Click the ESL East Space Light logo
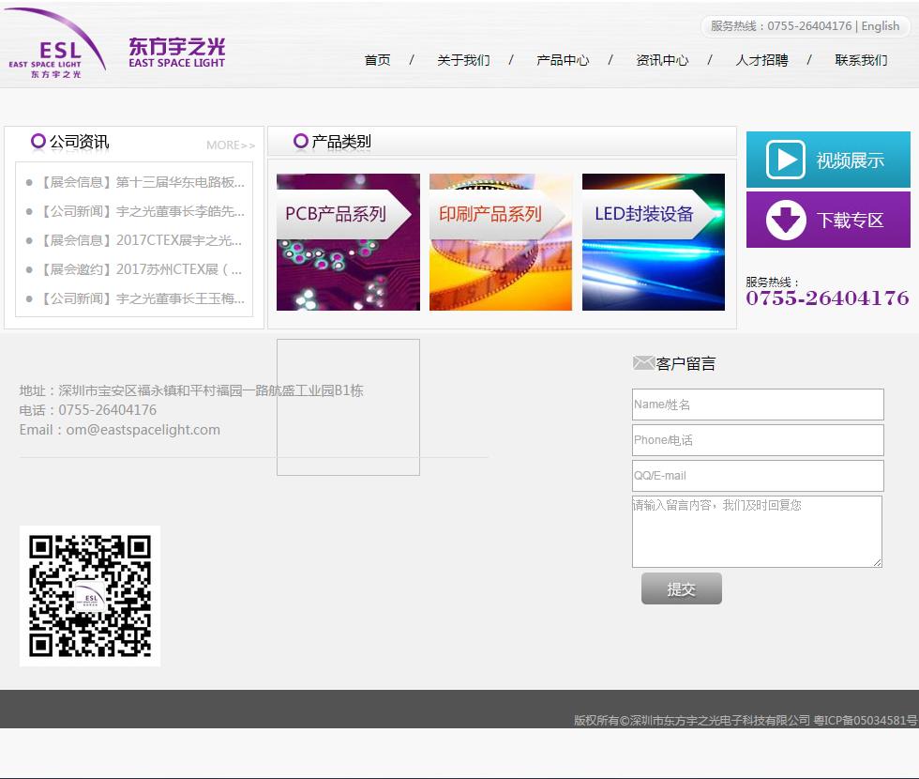 (56, 44)
